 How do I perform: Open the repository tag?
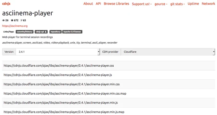point(55,32)
